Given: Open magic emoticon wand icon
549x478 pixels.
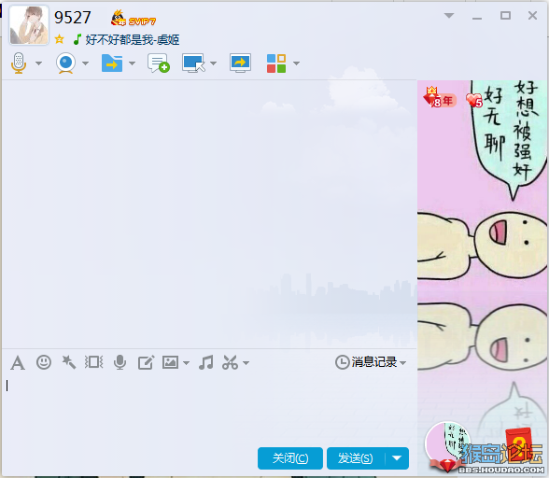Looking at the screenshot, I should tap(69, 362).
